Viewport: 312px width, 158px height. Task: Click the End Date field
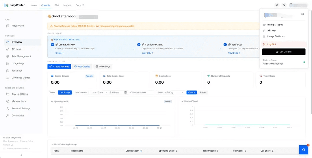(x=114, y=93)
